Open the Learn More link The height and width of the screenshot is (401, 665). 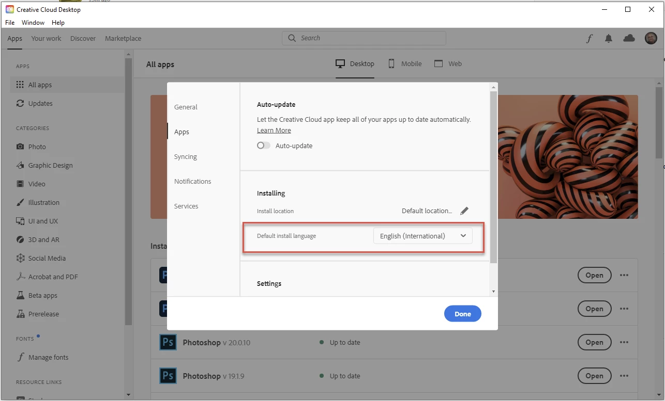click(x=274, y=131)
